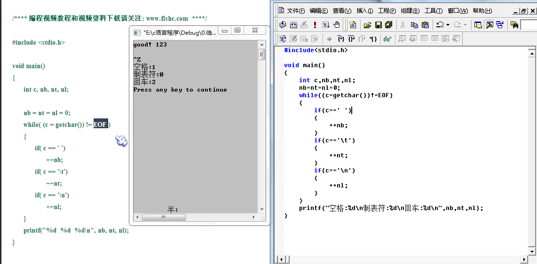
Task: Click the Save All stacked disks icon
Action: (389, 24)
